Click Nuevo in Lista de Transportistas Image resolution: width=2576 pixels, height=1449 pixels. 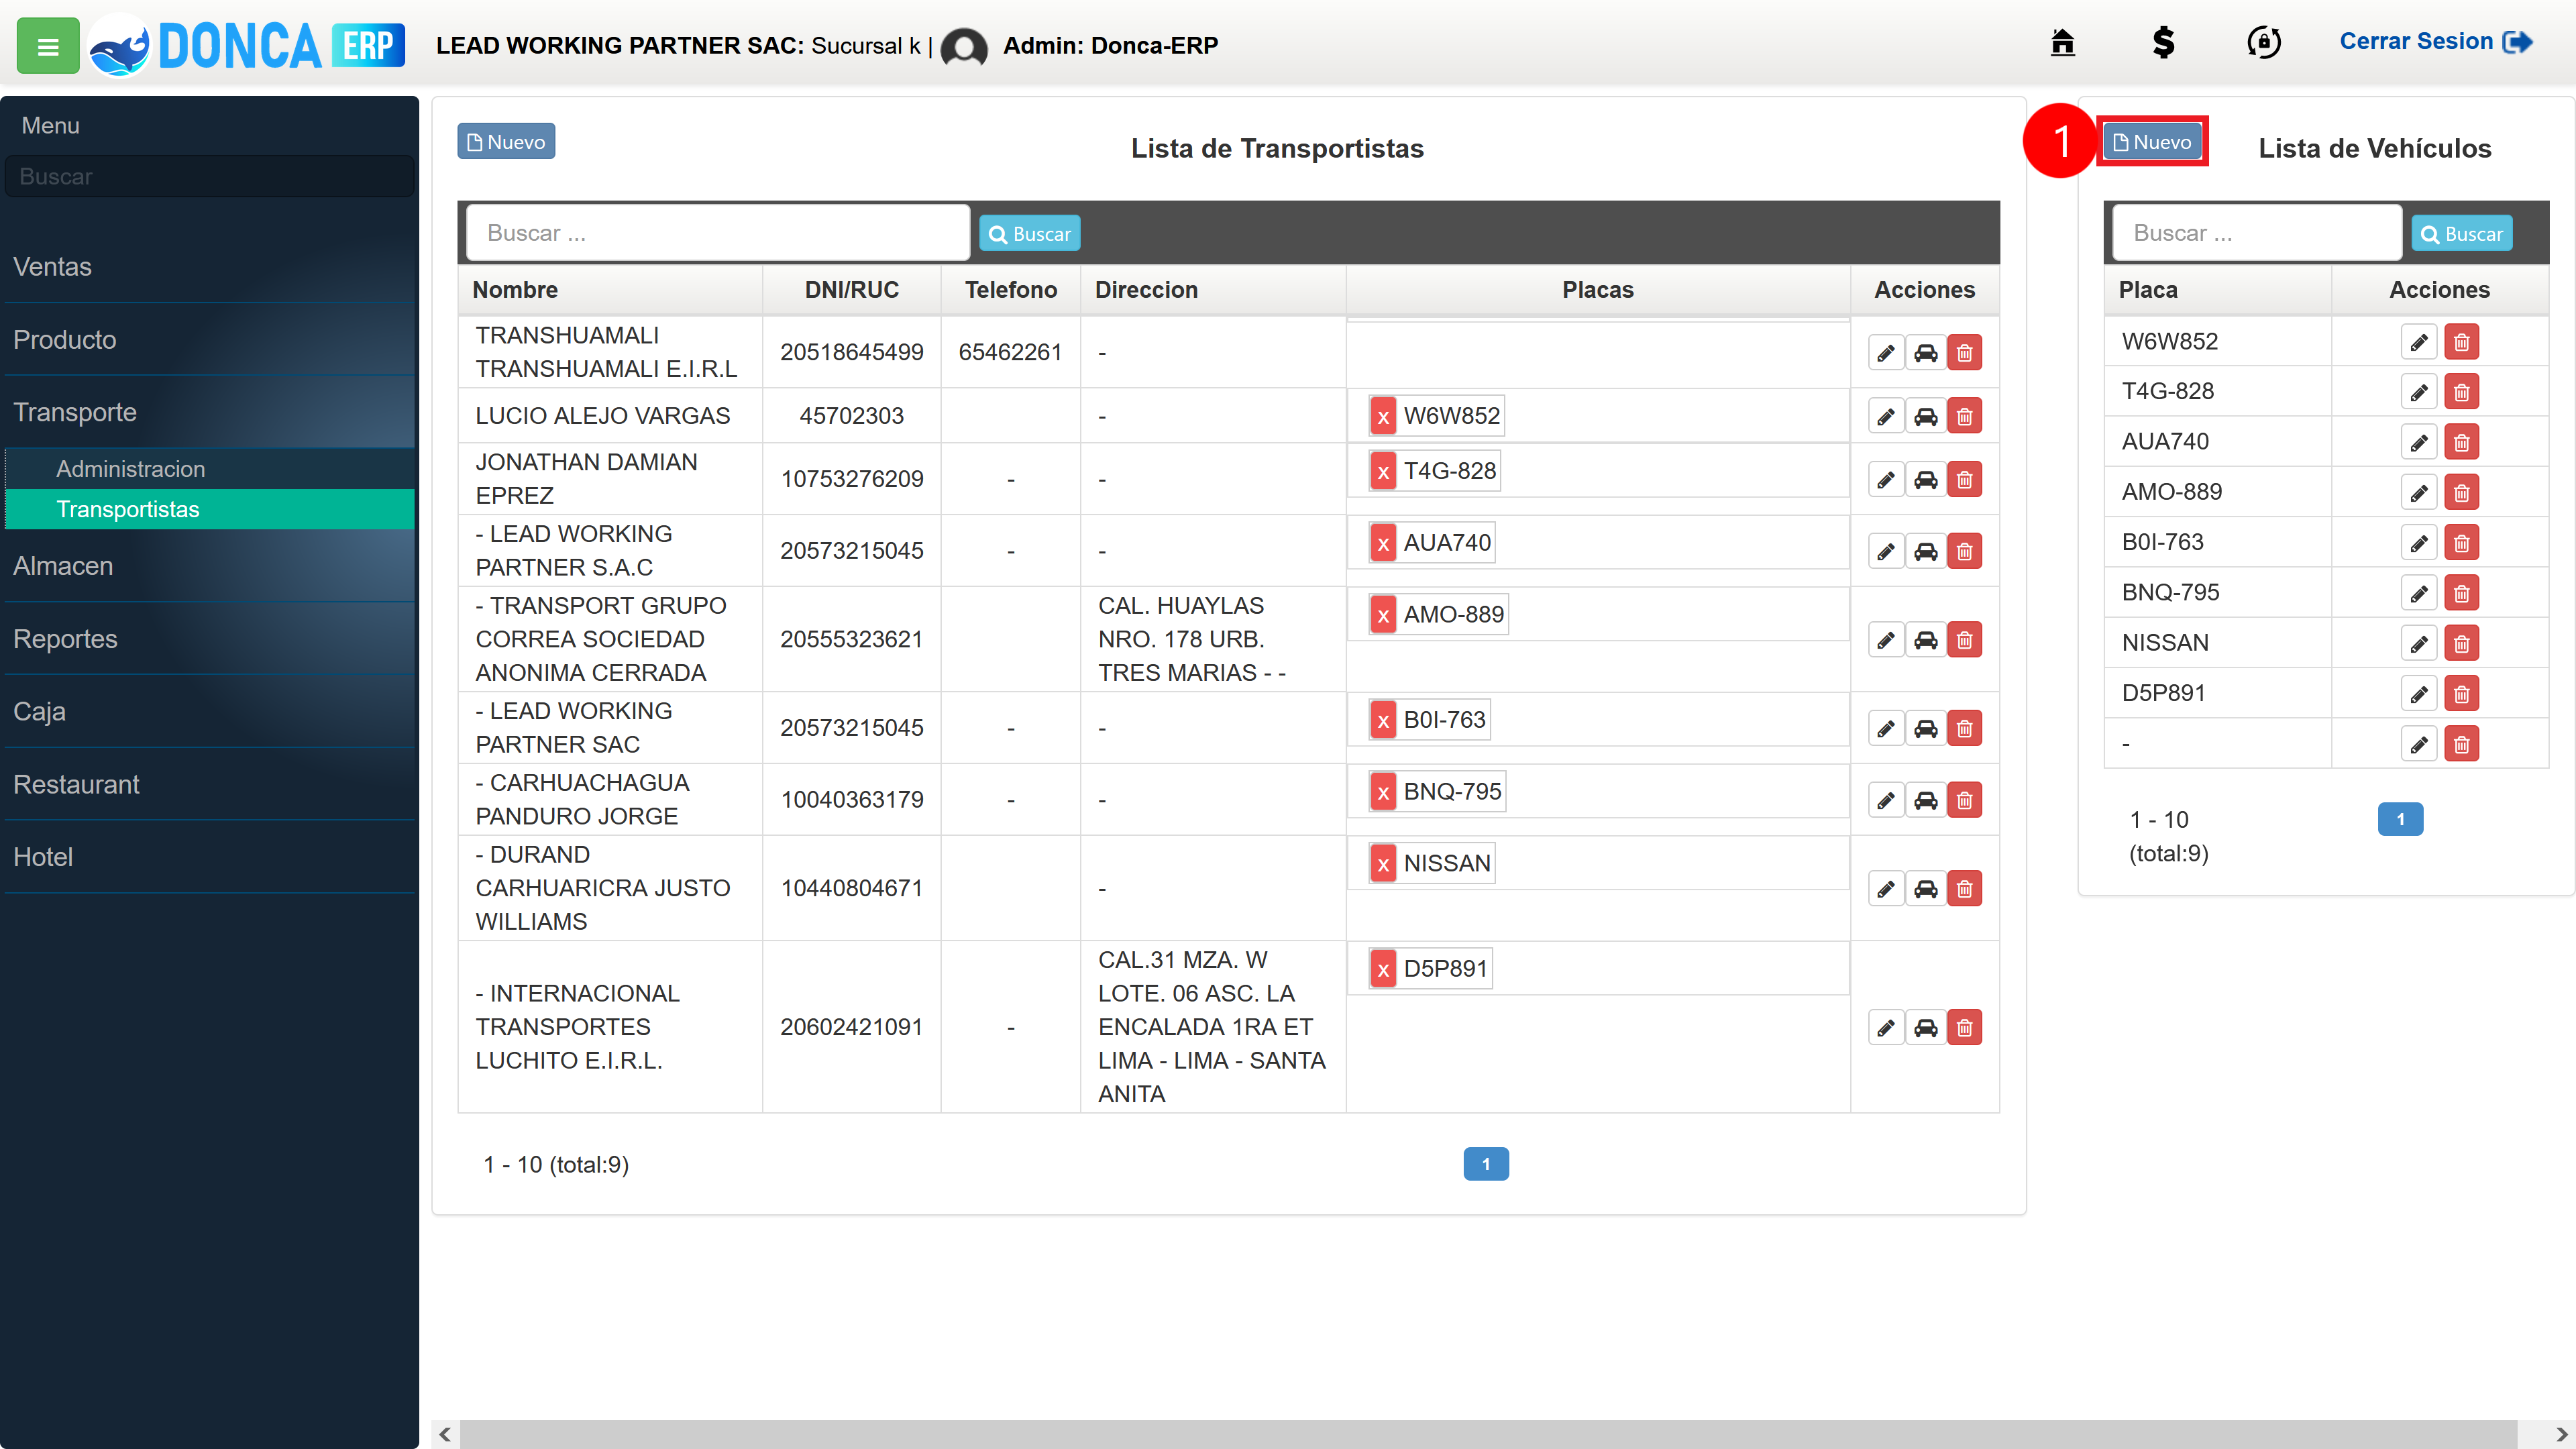[506, 141]
